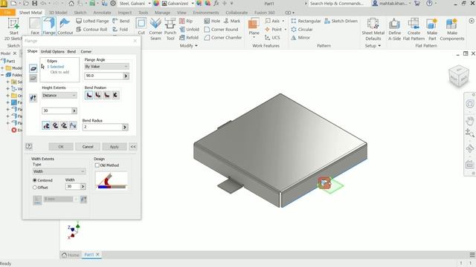Click the Width value input field
Viewport: 476px width, 267px height.
73,186
